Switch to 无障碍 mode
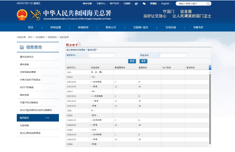The width and height of the screenshot is (235, 152). coord(127,3)
